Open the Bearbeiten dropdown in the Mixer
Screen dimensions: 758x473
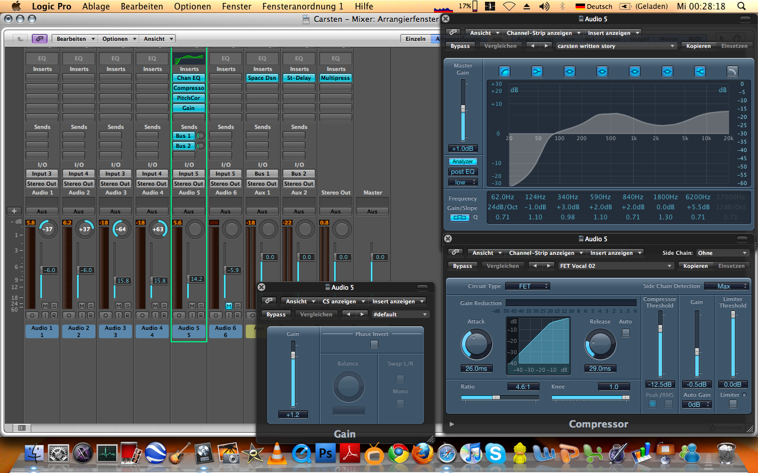pos(75,38)
